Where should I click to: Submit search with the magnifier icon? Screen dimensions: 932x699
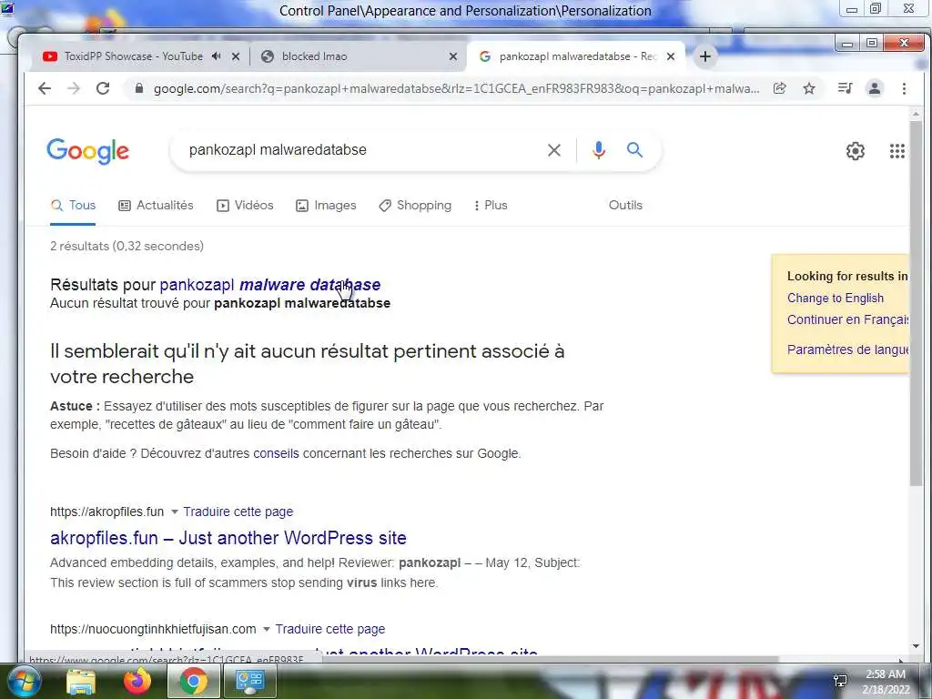[x=634, y=150]
